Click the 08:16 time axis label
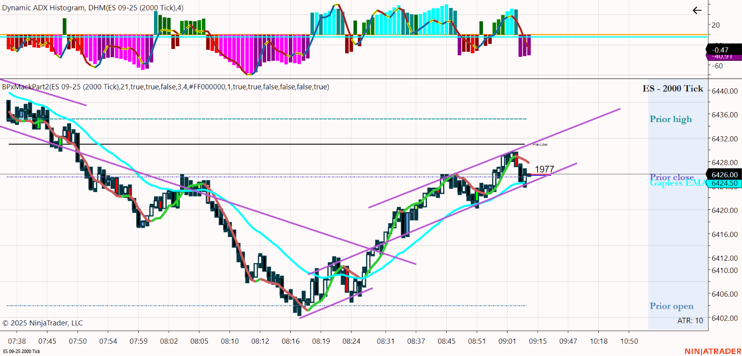 pos(290,341)
